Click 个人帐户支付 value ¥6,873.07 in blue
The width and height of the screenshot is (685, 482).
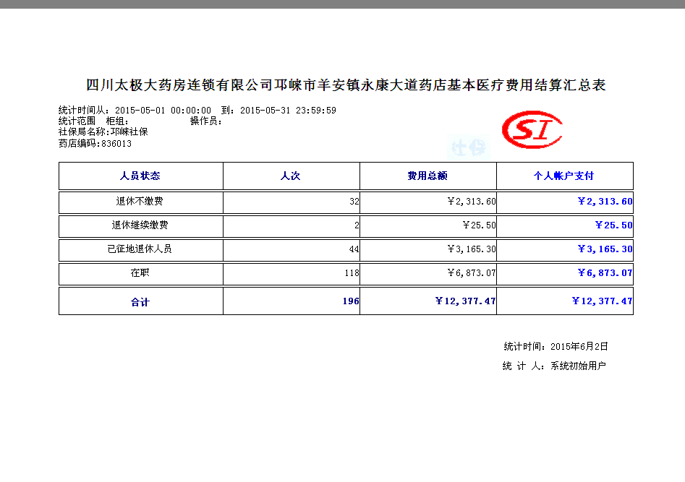[x=605, y=273]
